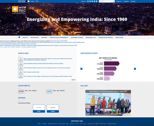The width and height of the screenshot is (154, 126).
Task: Open unclaimed dividend shareholder notice
Action: pos(39,45)
